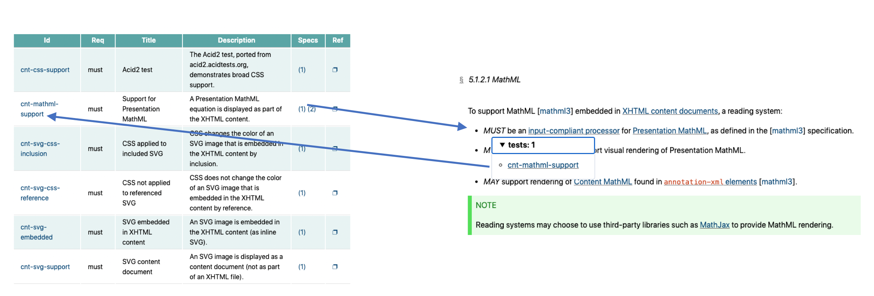Screen dimensions: 874x296
Task: Open the Ref icon for cnt-svg-css-reference row
Action: click(335, 193)
